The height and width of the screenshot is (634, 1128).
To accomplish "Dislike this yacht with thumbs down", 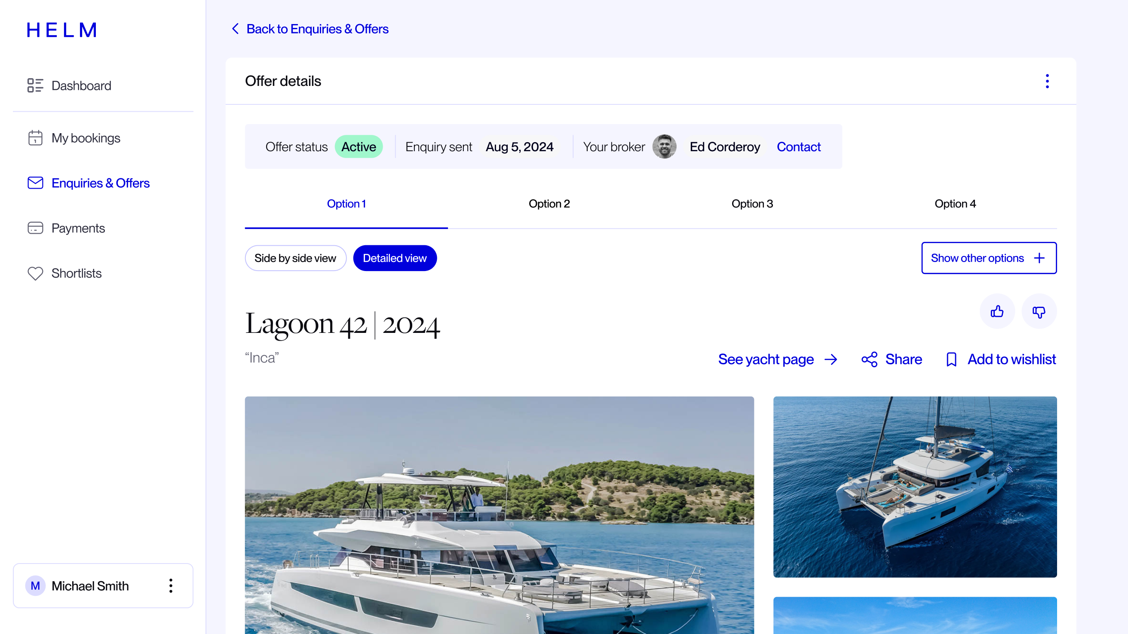I will point(1039,311).
